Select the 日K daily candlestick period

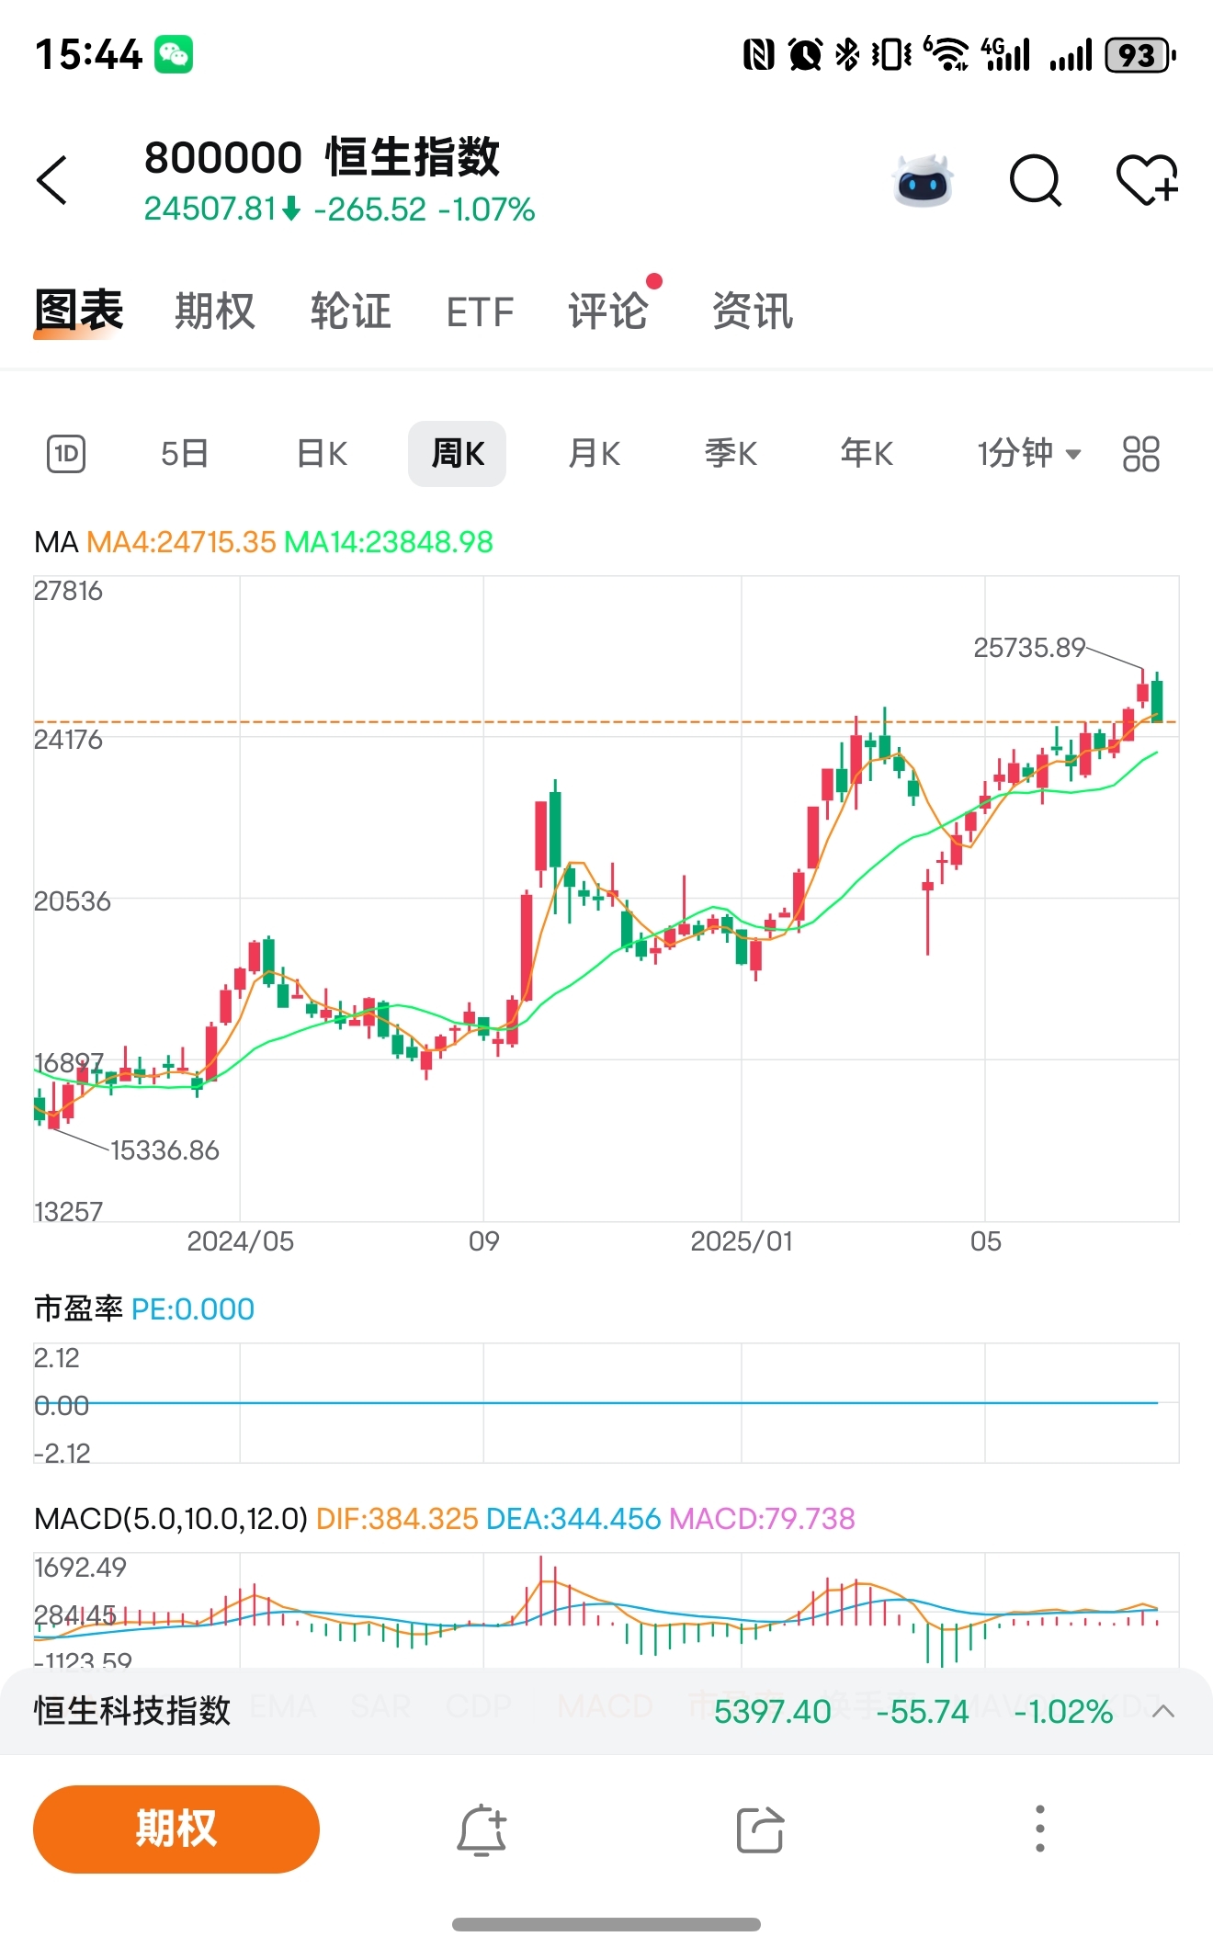(322, 454)
